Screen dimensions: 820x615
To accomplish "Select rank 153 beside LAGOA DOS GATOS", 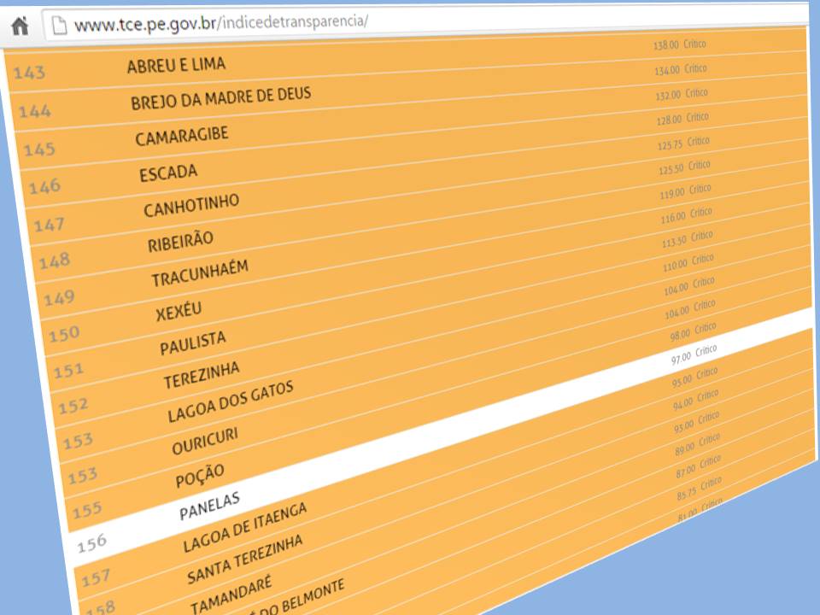I will click(x=78, y=441).
